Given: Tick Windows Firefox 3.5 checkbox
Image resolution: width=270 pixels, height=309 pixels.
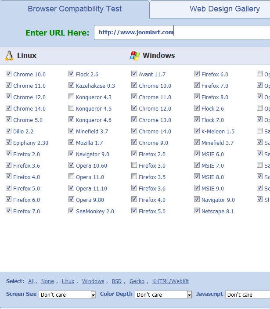Looking at the screenshot, I should pos(134,176).
